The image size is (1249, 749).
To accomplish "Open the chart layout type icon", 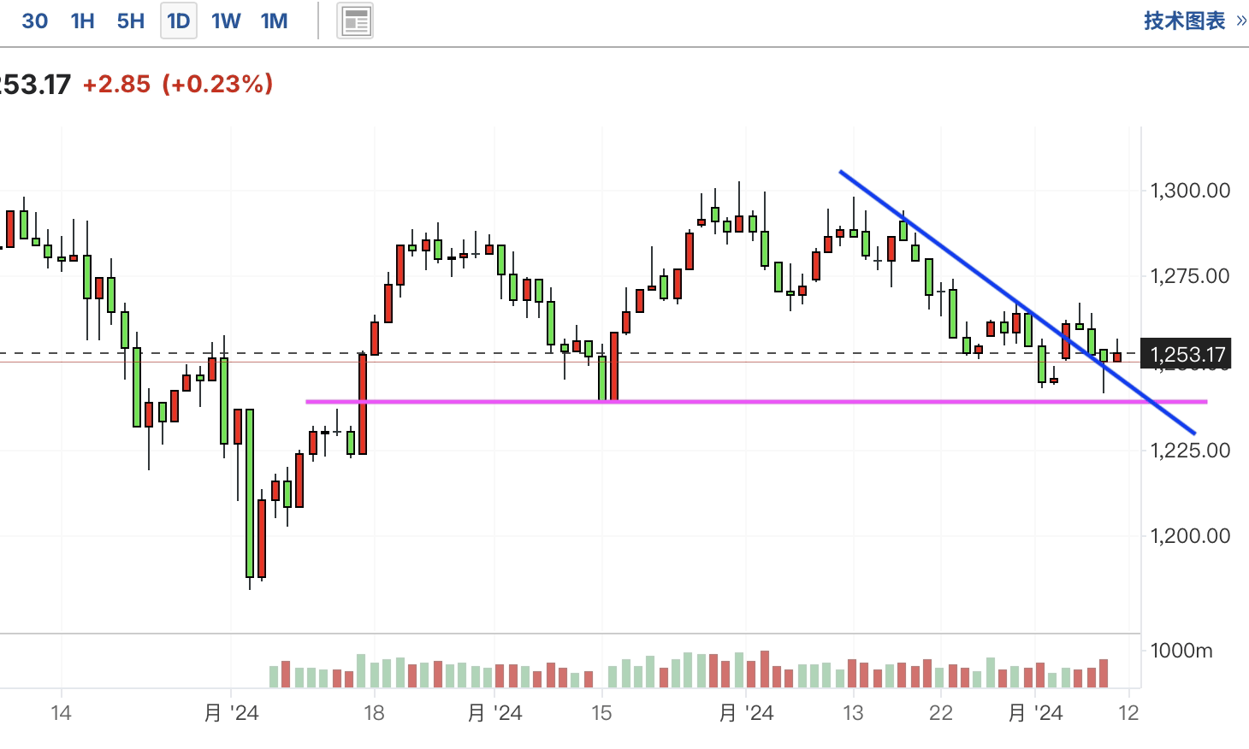I will [355, 21].
